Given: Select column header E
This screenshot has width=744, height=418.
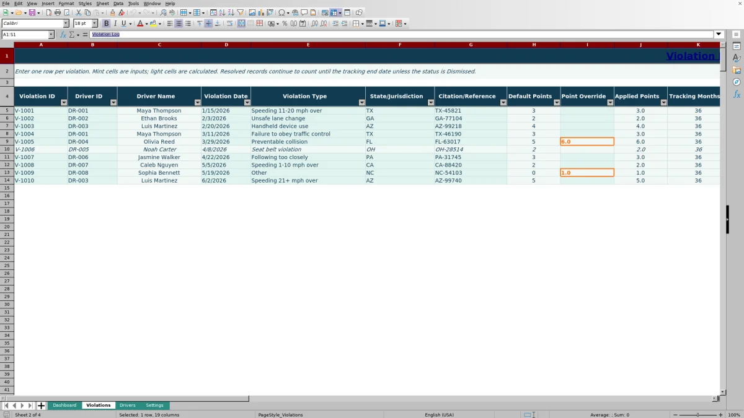Looking at the screenshot, I should 308,45.
